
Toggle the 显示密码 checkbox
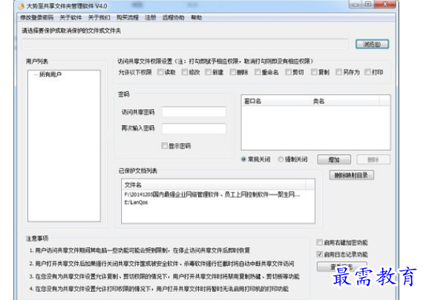tap(164, 146)
